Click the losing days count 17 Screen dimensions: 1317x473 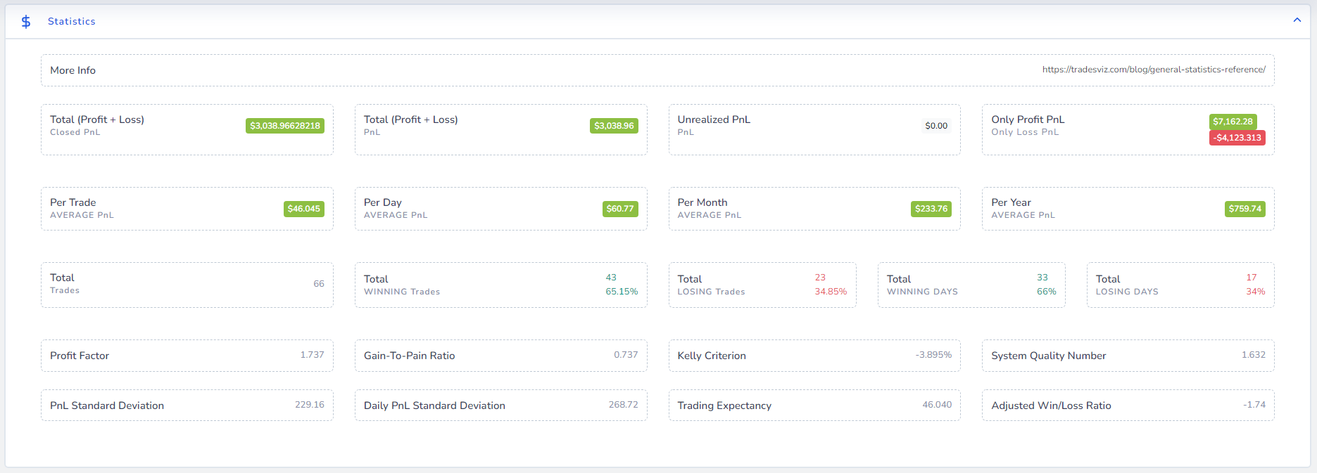[1252, 278]
